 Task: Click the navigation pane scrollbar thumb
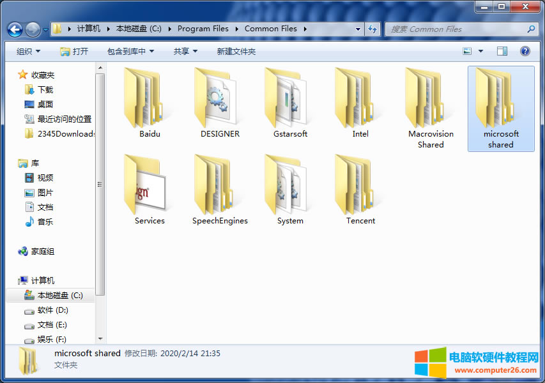pos(100,184)
